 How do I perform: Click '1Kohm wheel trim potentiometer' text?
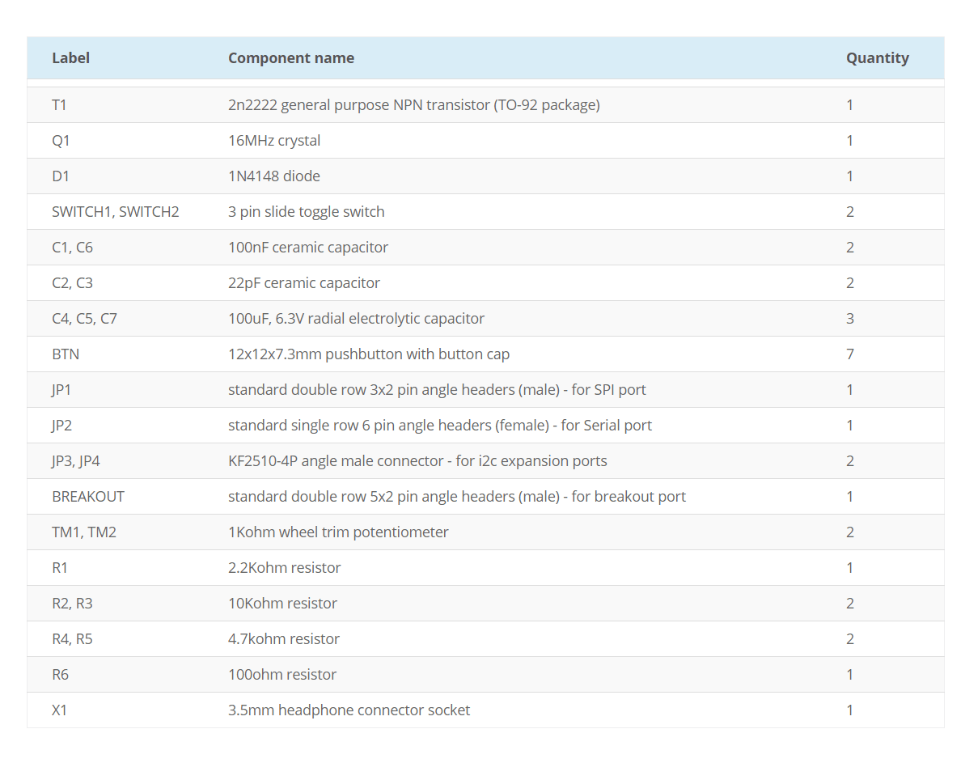pos(338,532)
